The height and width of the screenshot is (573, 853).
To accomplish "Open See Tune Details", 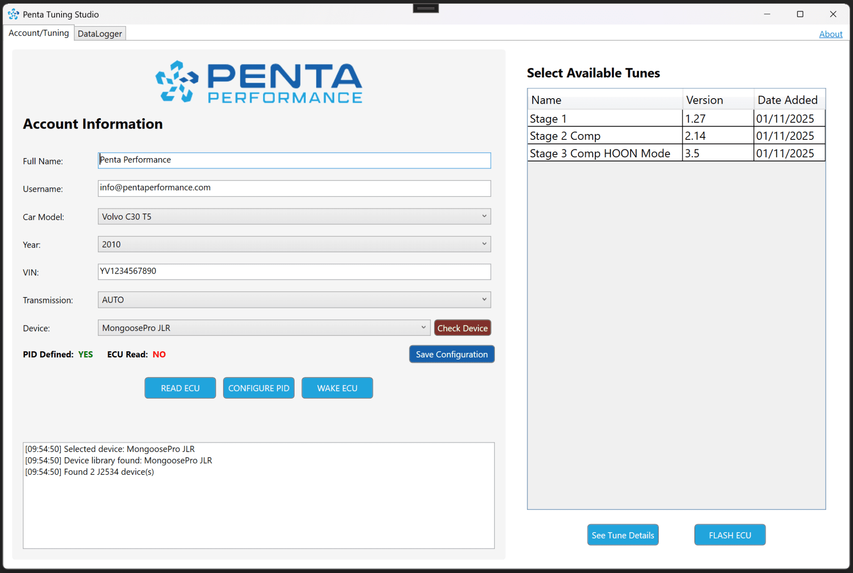I will point(622,535).
